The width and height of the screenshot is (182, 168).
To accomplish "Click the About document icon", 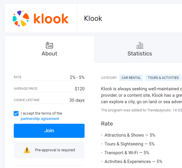I will tap(49, 45).
